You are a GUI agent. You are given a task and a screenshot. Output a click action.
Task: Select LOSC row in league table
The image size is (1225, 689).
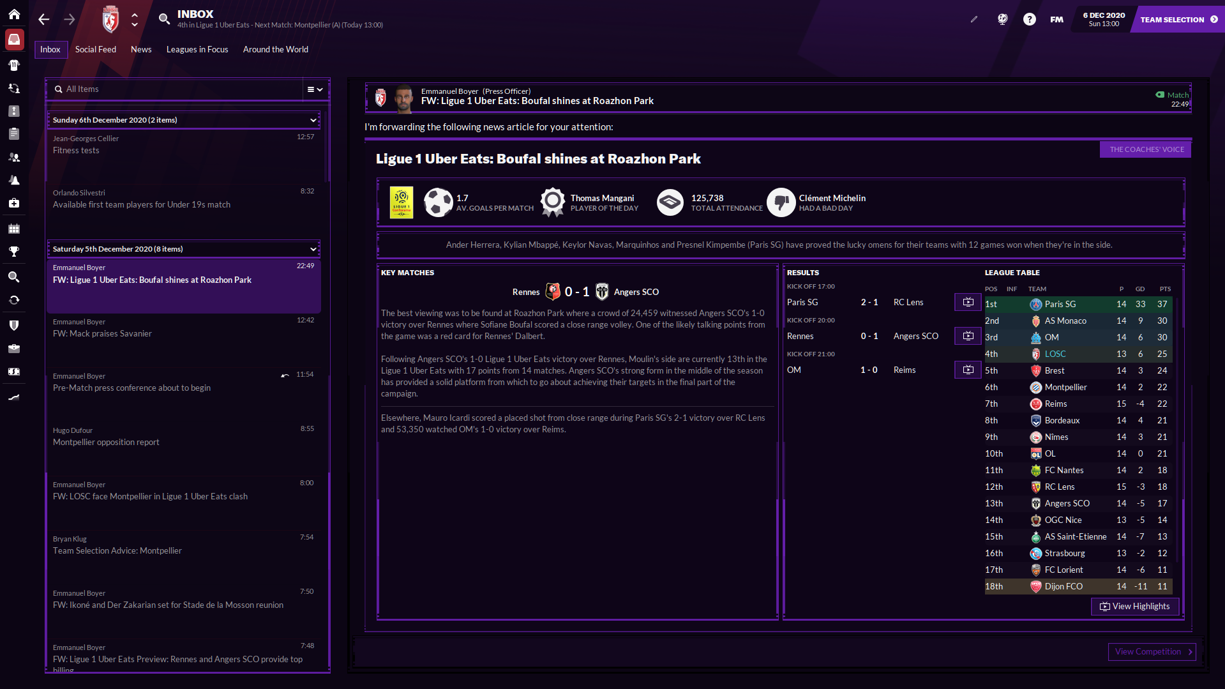[x=1078, y=354]
